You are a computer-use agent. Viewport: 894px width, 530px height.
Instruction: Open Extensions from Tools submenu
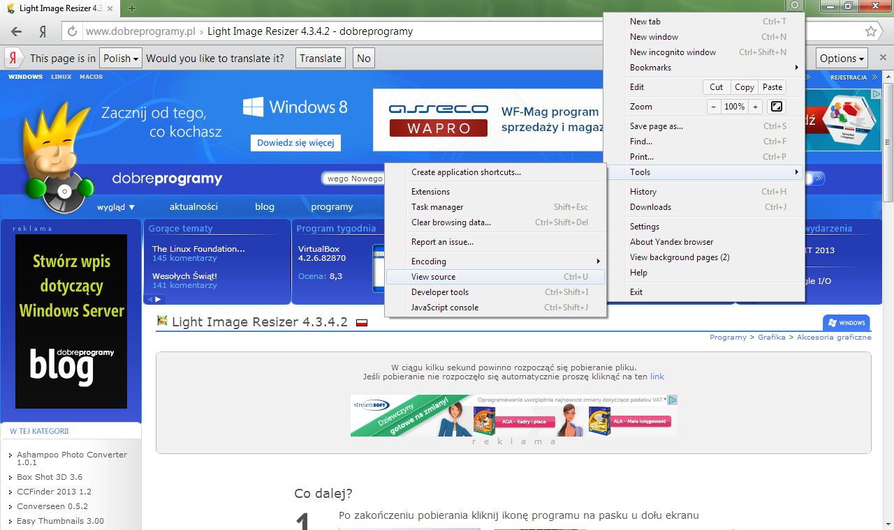point(495,192)
